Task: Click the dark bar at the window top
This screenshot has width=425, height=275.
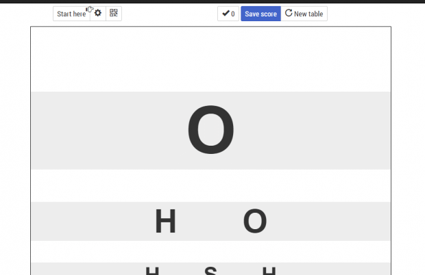Action: 212,1
